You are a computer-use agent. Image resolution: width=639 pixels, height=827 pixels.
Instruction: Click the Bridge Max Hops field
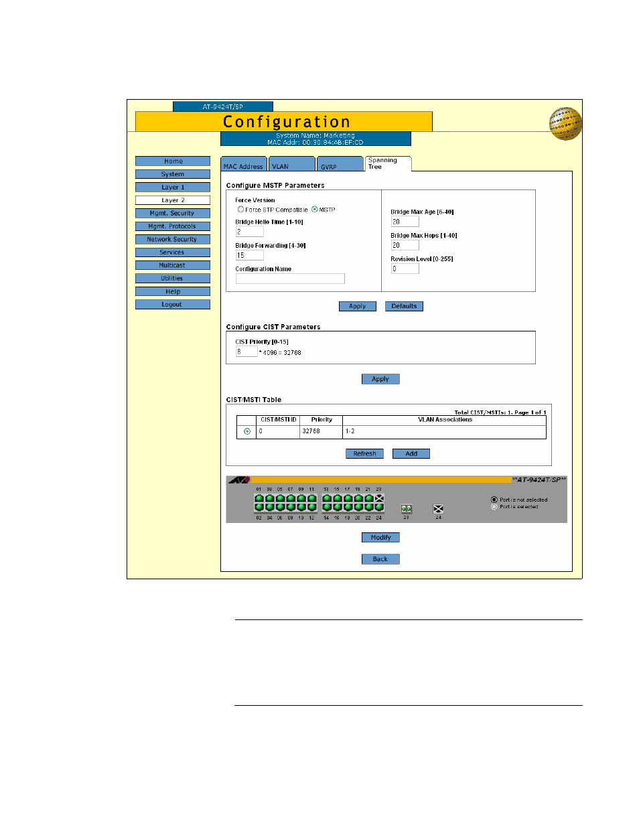405,245
